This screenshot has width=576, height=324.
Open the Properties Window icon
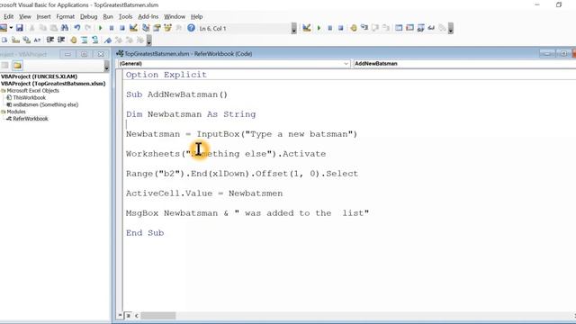coord(157,28)
